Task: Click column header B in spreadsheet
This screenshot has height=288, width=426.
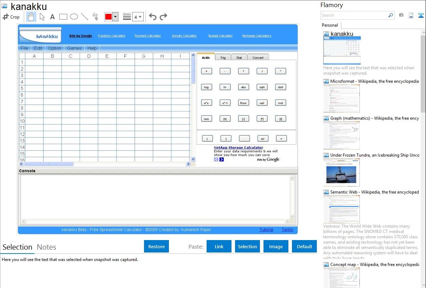Action: coord(52,56)
